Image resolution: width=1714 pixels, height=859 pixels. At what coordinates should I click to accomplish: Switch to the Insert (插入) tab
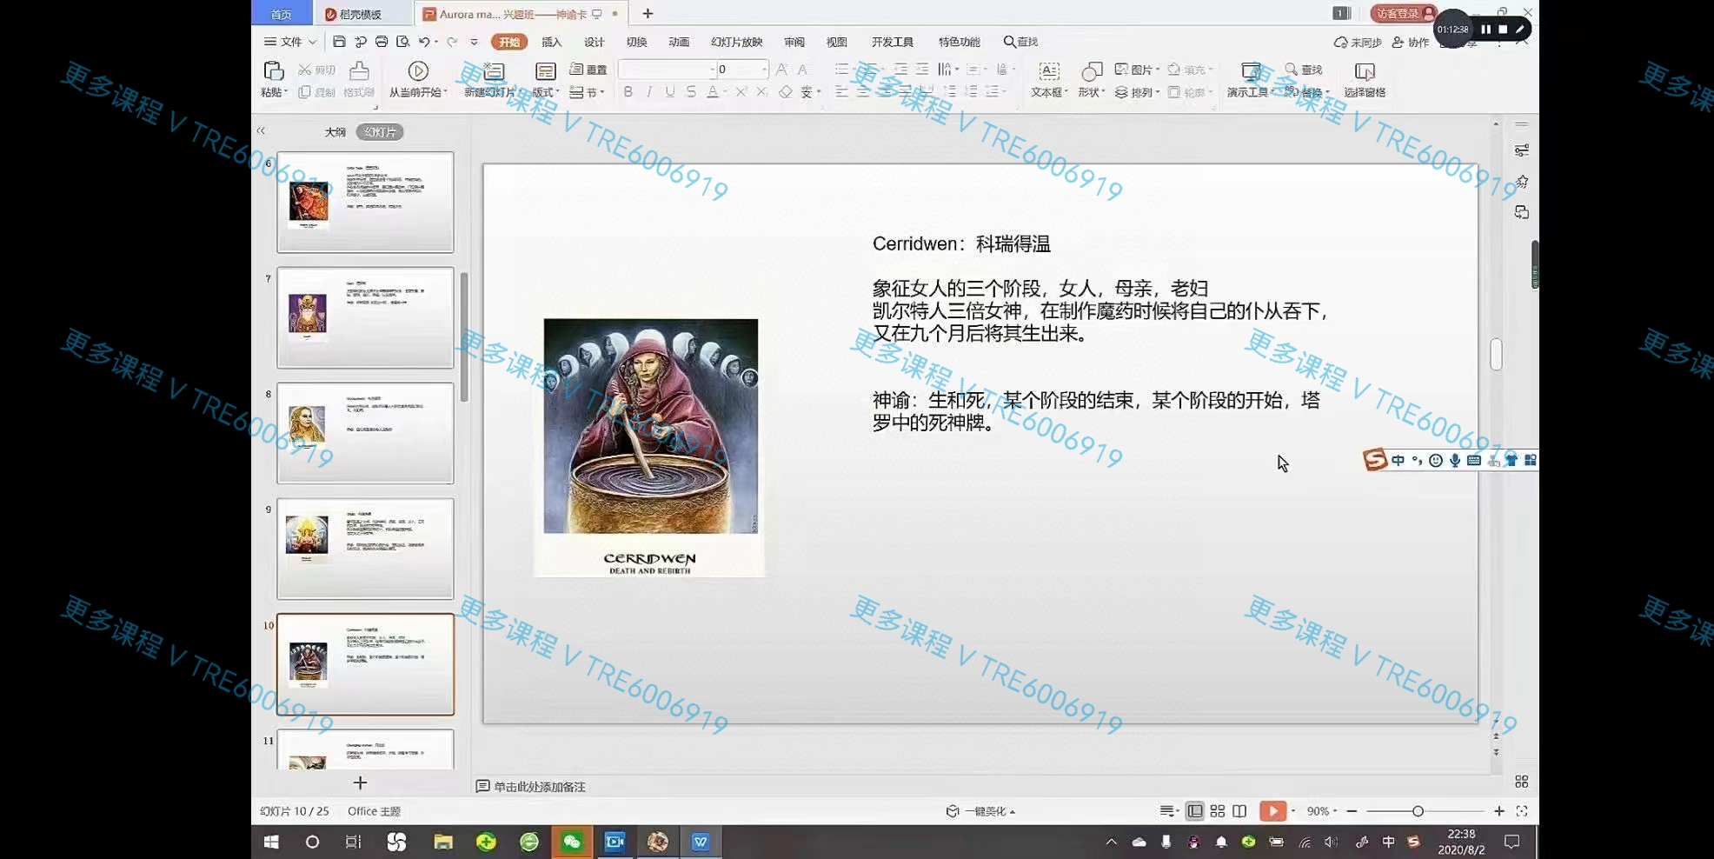(552, 42)
